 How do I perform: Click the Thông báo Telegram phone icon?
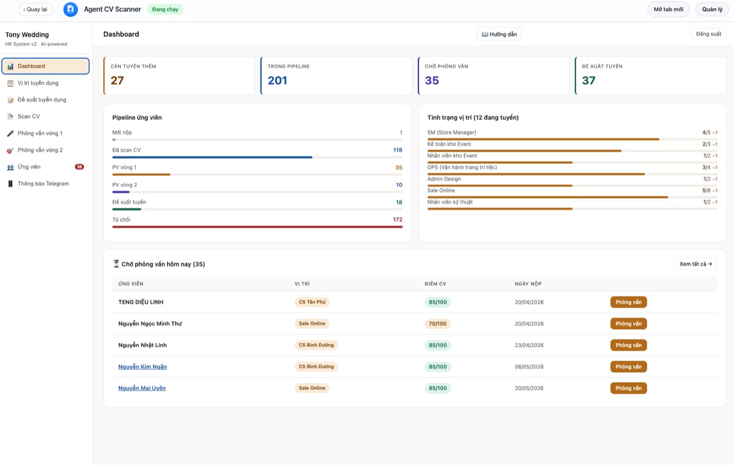click(10, 184)
